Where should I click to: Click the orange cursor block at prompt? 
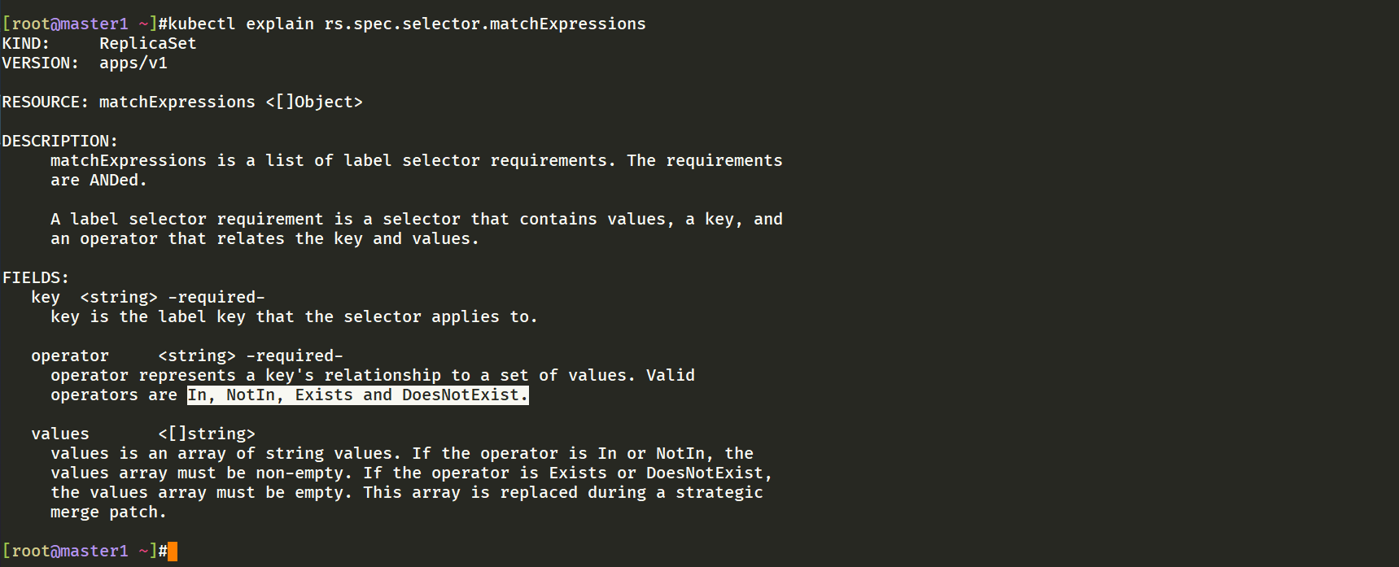pyautogui.click(x=173, y=552)
